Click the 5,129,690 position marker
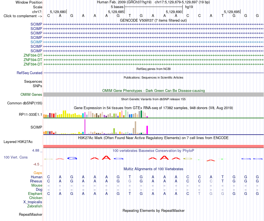 [174, 12]
